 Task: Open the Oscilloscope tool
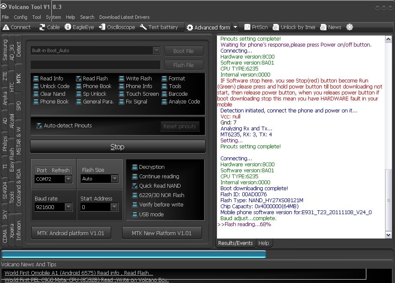[116, 27]
